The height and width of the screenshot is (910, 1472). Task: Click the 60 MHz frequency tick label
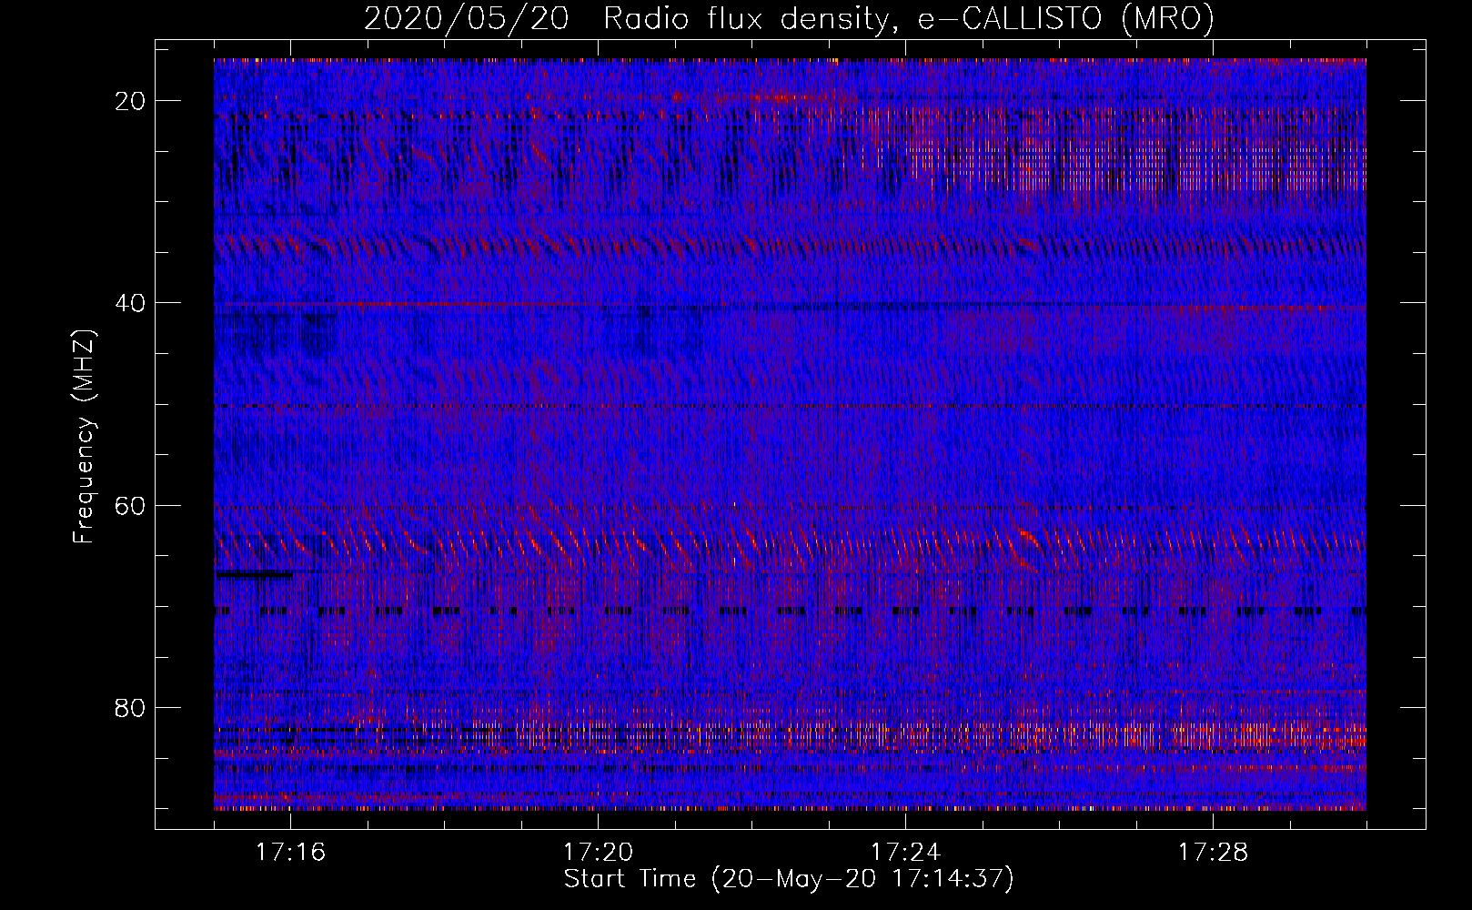(x=130, y=505)
